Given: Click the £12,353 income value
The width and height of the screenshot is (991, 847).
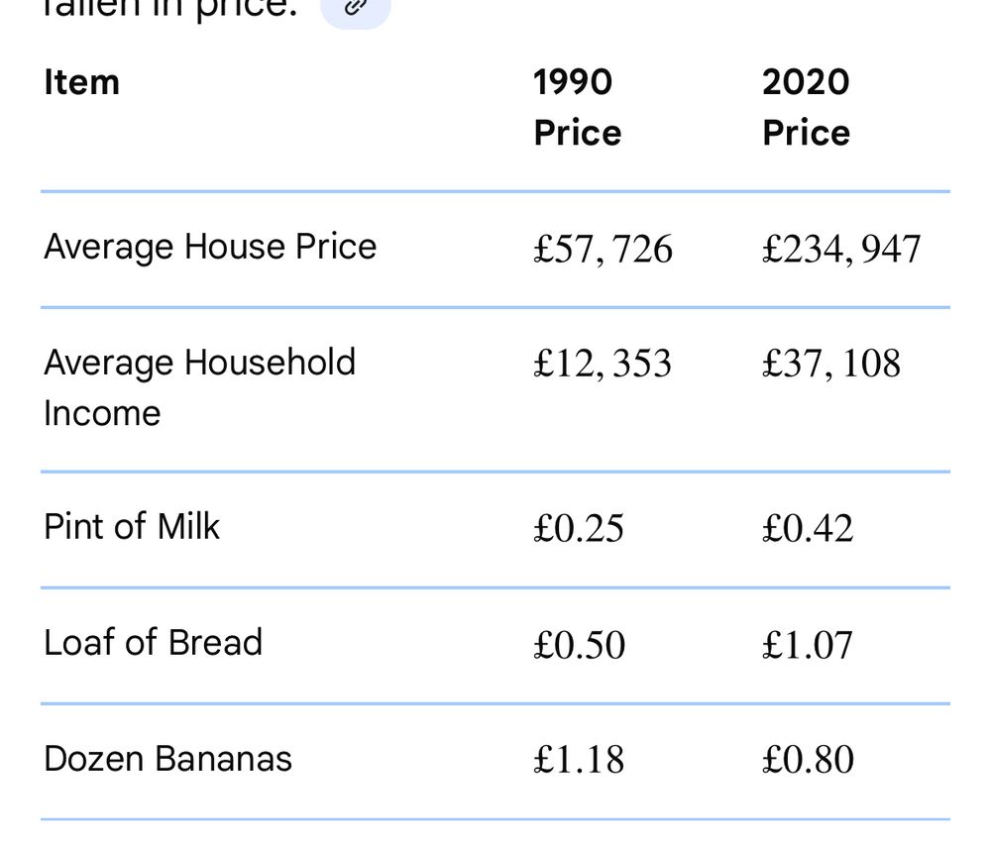Looking at the screenshot, I should [x=603, y=364].
